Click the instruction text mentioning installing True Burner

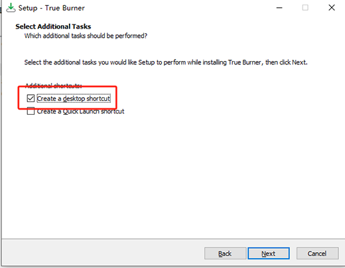click(166, 62)
